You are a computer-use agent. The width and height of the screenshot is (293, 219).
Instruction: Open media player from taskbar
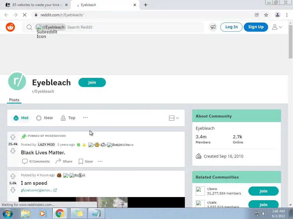(42, 213)
